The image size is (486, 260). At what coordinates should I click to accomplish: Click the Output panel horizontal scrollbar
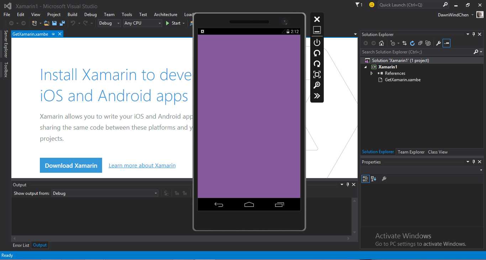point(181,238)
